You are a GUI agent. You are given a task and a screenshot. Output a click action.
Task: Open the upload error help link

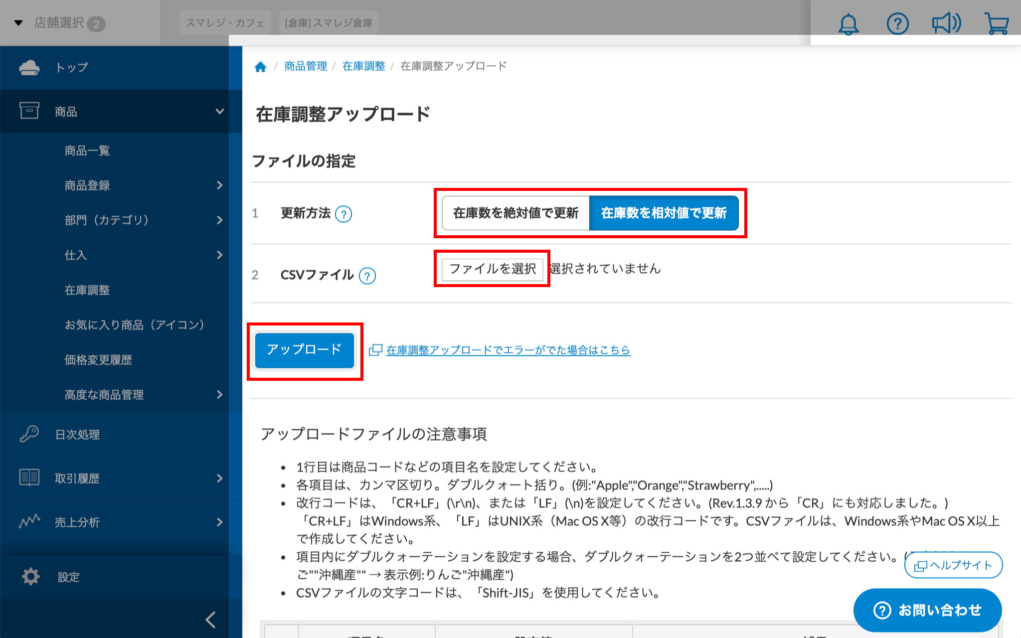click(508, 350)
